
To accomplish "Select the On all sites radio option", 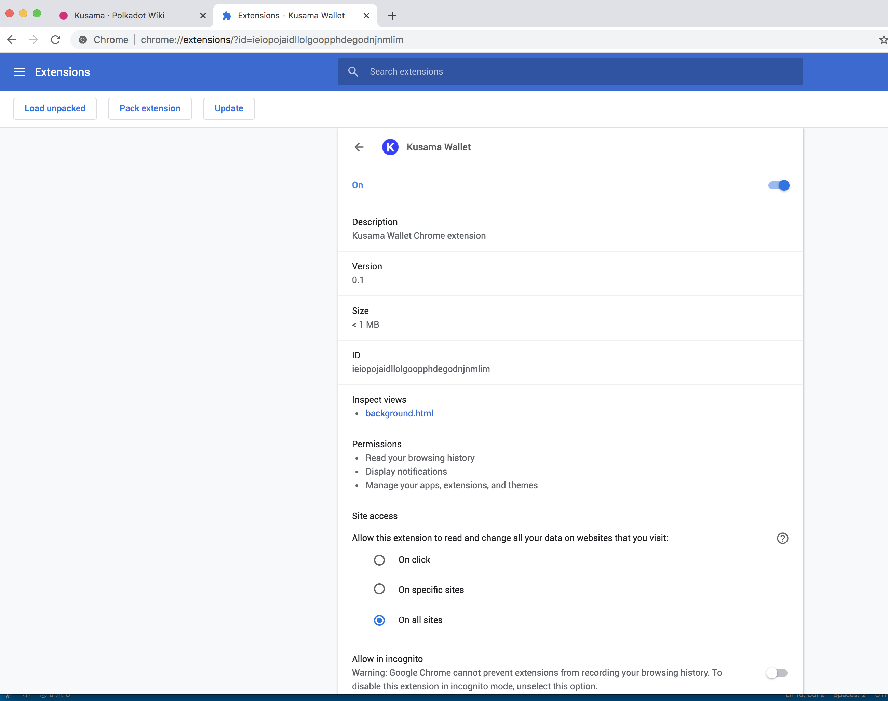I will click(x=379, y=620).
